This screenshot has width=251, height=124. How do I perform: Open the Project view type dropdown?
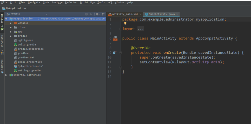coord(47,14)
